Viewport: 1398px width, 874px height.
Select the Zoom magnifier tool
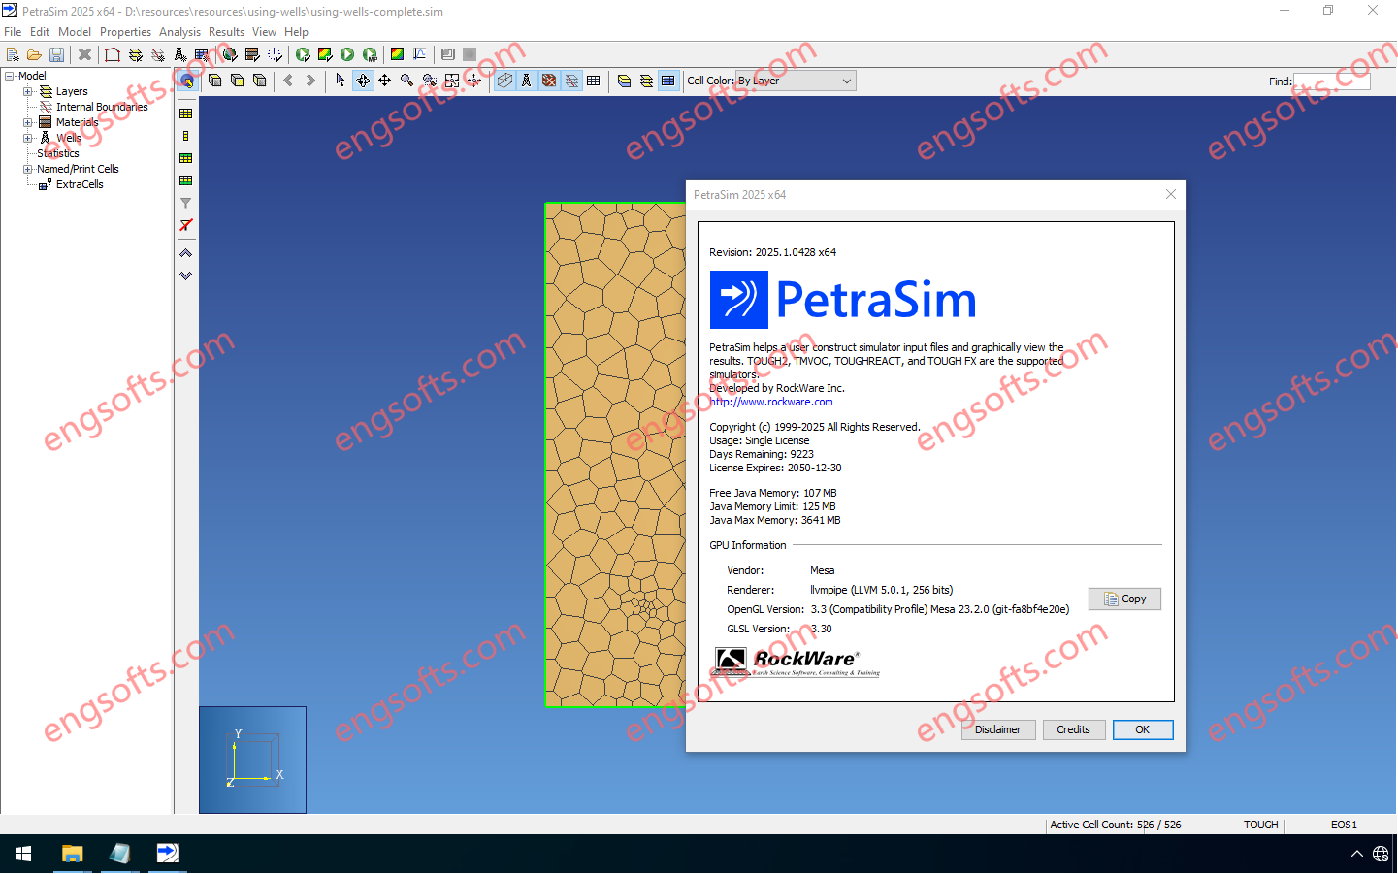[407, 81]
